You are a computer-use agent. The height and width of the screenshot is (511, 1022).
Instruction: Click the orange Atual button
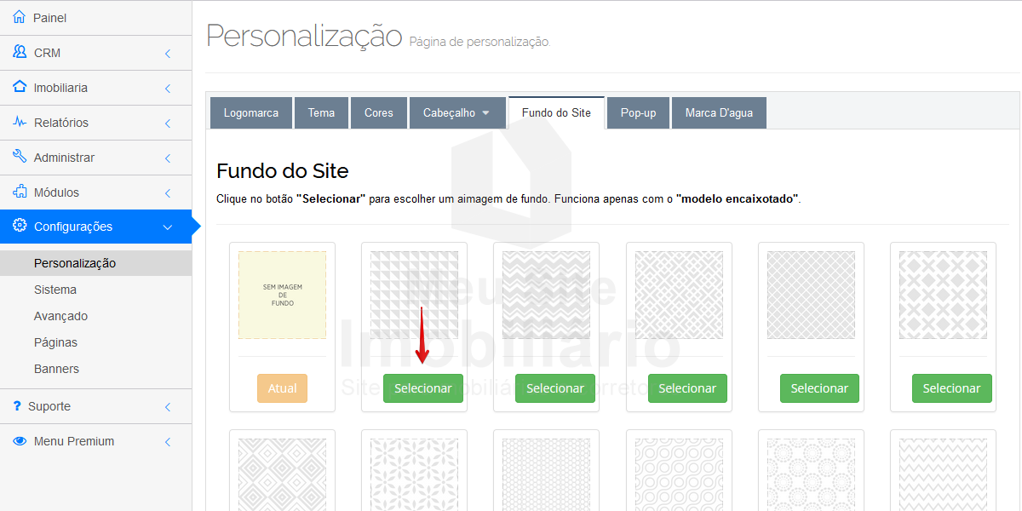[x=282, y=388]
